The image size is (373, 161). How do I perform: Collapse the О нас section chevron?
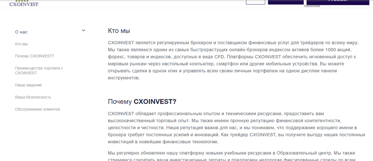click(83, 31)
